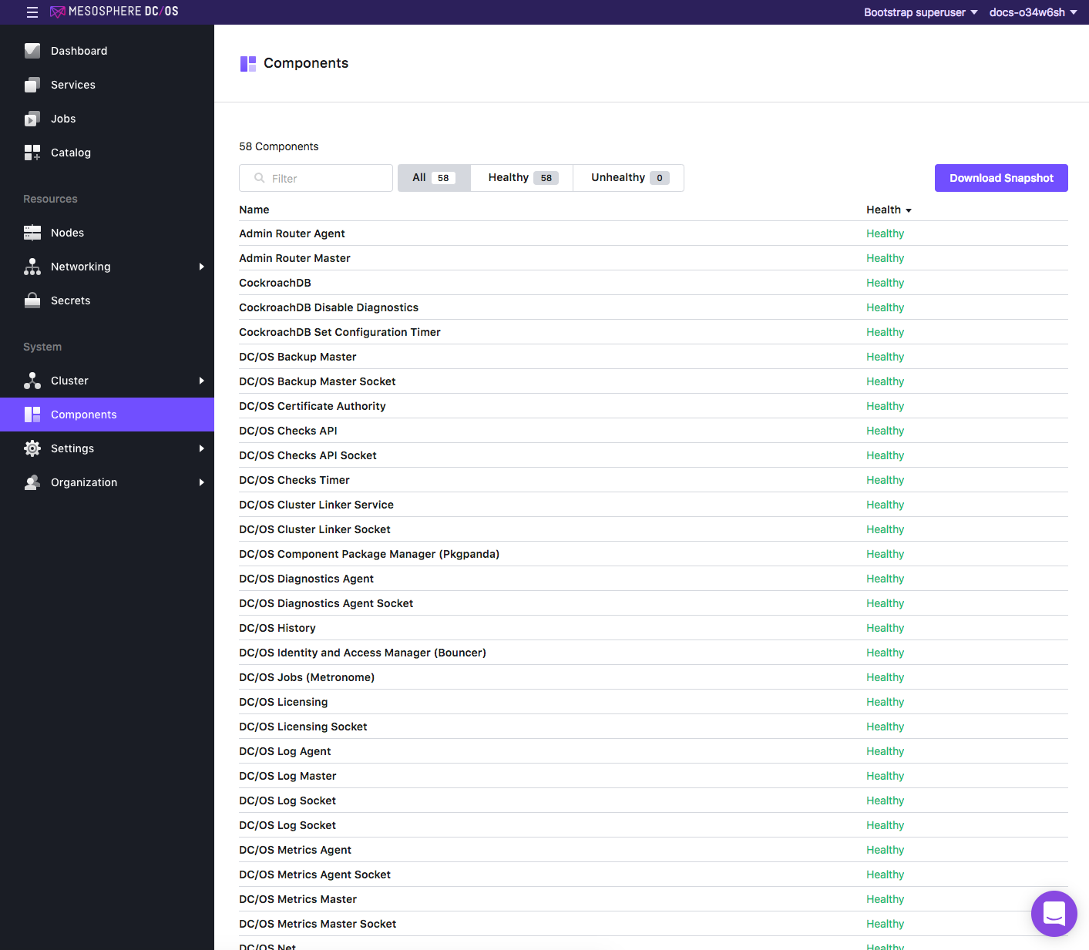Viewport: 1089px width, 950px height.
Task: Select the Components icon in sidebar
Action: pos(32,415)
